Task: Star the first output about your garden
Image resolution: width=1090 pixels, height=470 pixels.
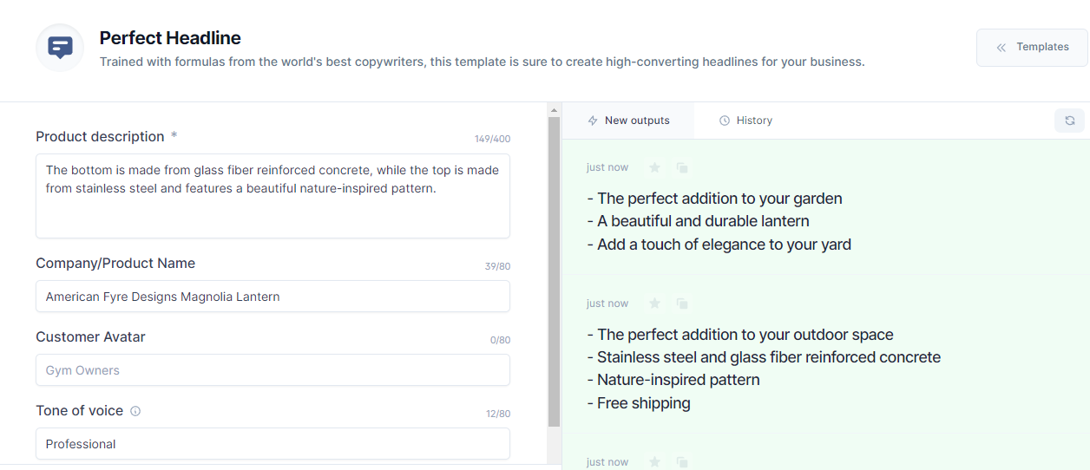Action: pyautogui.click(x=655, y=167)
